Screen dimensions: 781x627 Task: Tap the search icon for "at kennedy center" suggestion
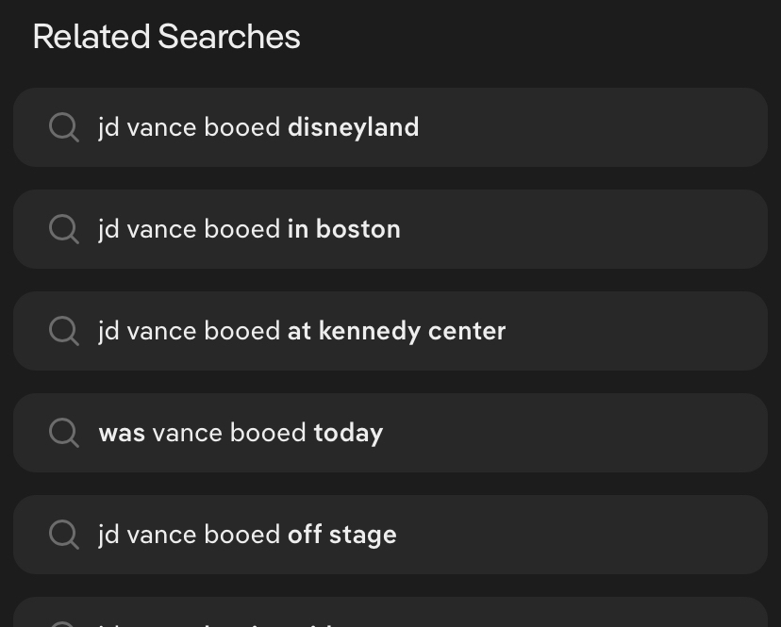(63, 331)
